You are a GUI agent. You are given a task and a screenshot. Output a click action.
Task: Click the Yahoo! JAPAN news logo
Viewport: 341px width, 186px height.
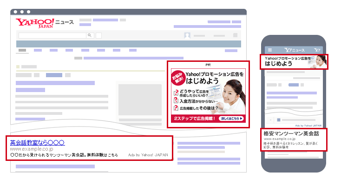45,23
